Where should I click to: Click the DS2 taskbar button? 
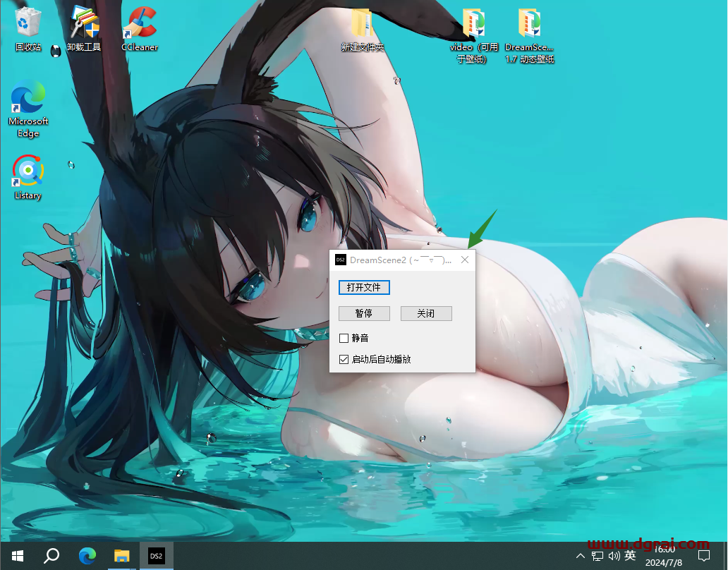[156, 556]
